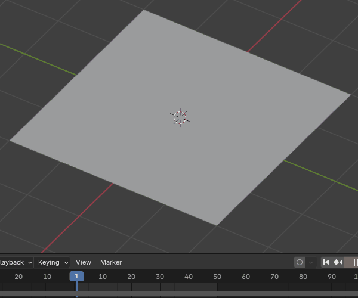Set playhead at frame 80 on ruler
The width and height of the screenshot is (358, 298).
coord(303,277)
